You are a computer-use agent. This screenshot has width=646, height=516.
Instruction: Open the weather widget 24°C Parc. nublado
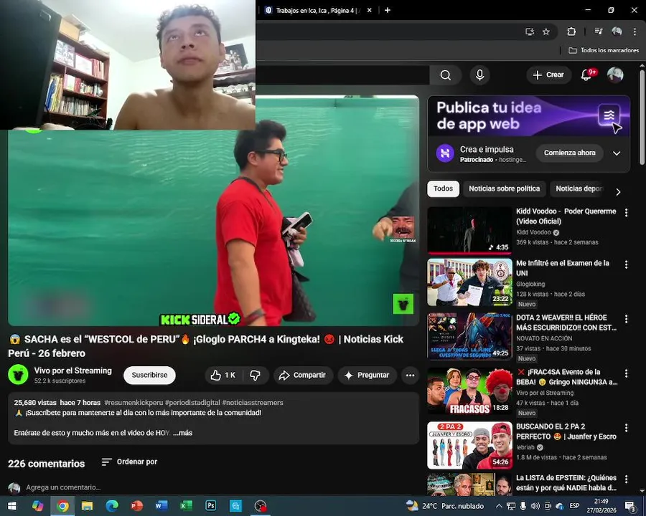click(445, 506)
